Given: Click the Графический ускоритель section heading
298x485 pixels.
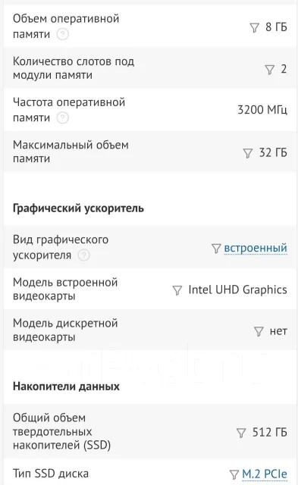Looking at the screenshot, I should pos(78,208).
